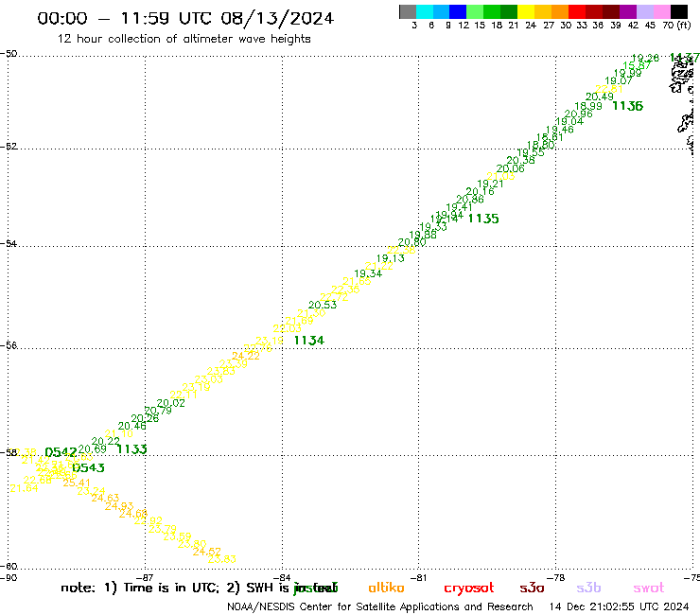Click the lavender swatch in the color scale

click(x=645, y=11)
